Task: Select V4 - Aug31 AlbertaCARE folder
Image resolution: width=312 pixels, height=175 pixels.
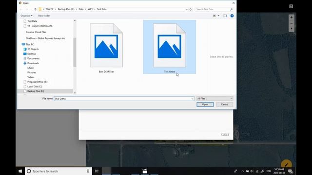Action: point(40,26)
